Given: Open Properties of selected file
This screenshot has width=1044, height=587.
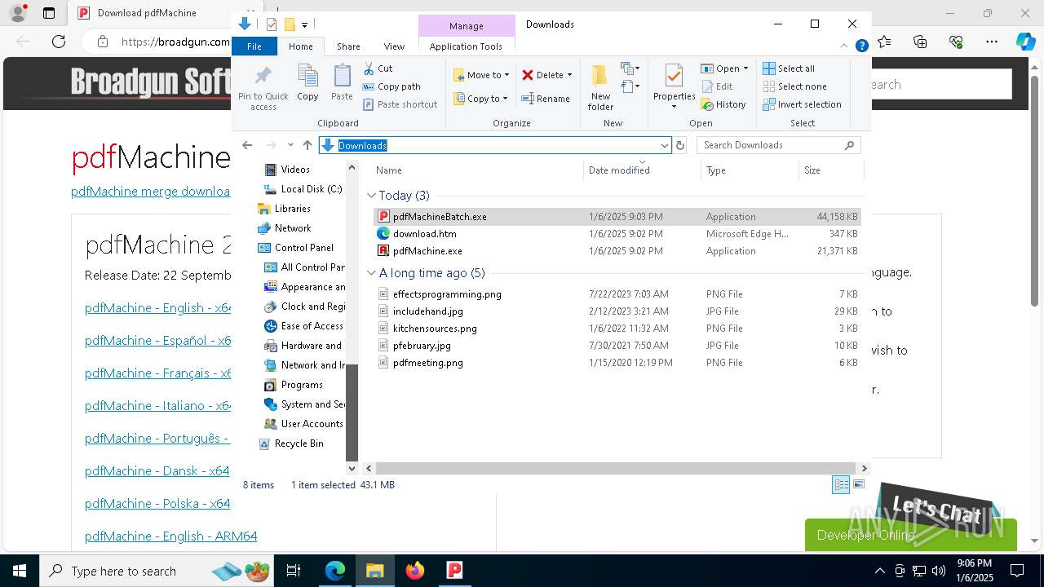Looking at the screenshot, I should pos(674,86).
